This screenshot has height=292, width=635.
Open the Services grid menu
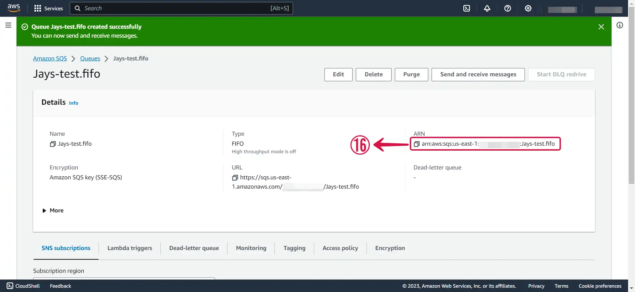[x=48, y=8]
